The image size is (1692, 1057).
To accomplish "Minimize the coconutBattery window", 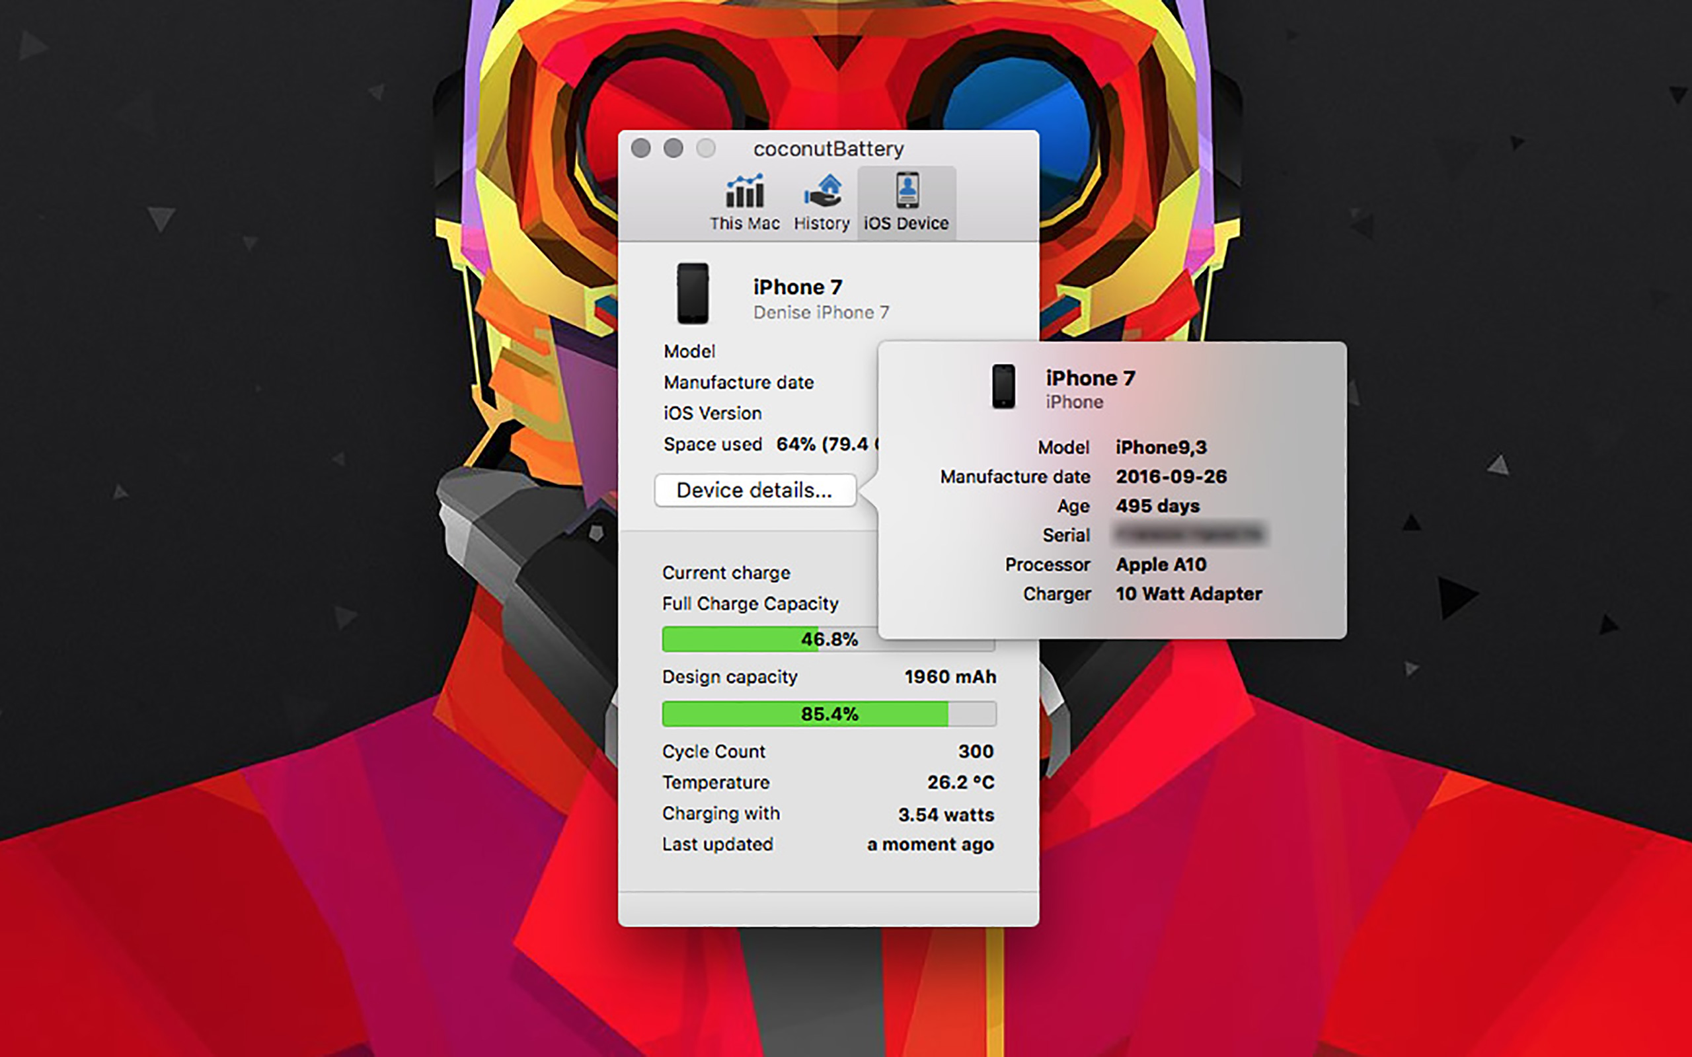I will [x=673, y=148].
